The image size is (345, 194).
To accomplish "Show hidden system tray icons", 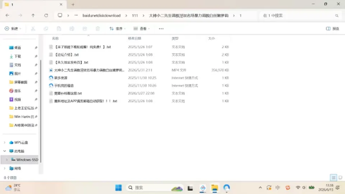I will tap(260, 188).
